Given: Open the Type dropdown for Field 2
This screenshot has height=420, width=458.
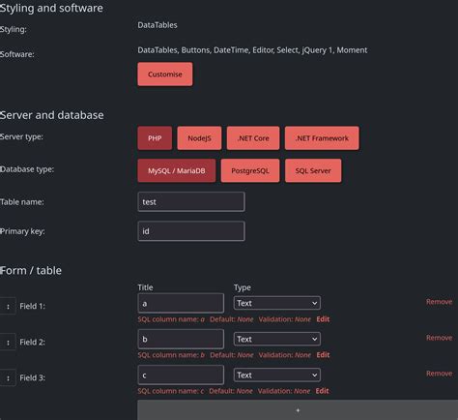Looking at the screenshot, I should [x=277, y=339].
